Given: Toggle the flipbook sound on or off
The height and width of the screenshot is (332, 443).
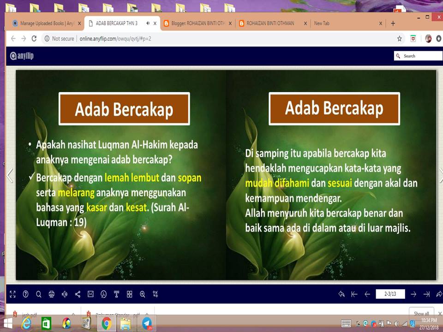Looking at the screenshot, I should coord(65,294).
